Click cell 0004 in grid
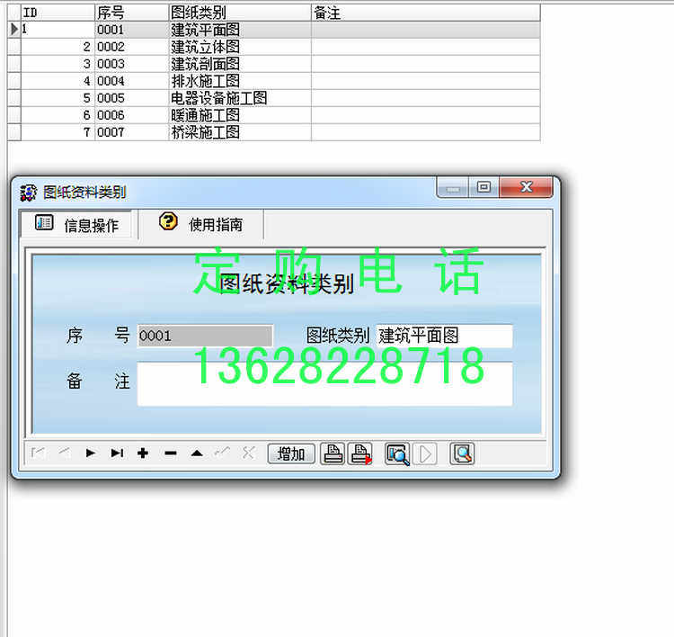This screenshot has width=674, height=637. [x=131, y=81]
